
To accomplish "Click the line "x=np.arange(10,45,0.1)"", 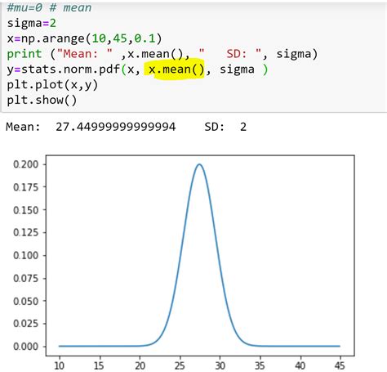I will click(85, 38).
